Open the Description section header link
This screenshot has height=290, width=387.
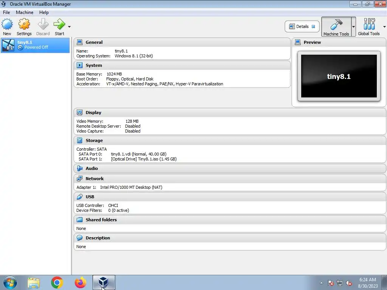[98, 238]
